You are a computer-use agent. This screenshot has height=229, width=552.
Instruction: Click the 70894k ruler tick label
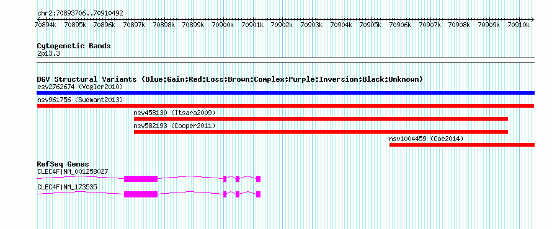[x=47, y=25]
